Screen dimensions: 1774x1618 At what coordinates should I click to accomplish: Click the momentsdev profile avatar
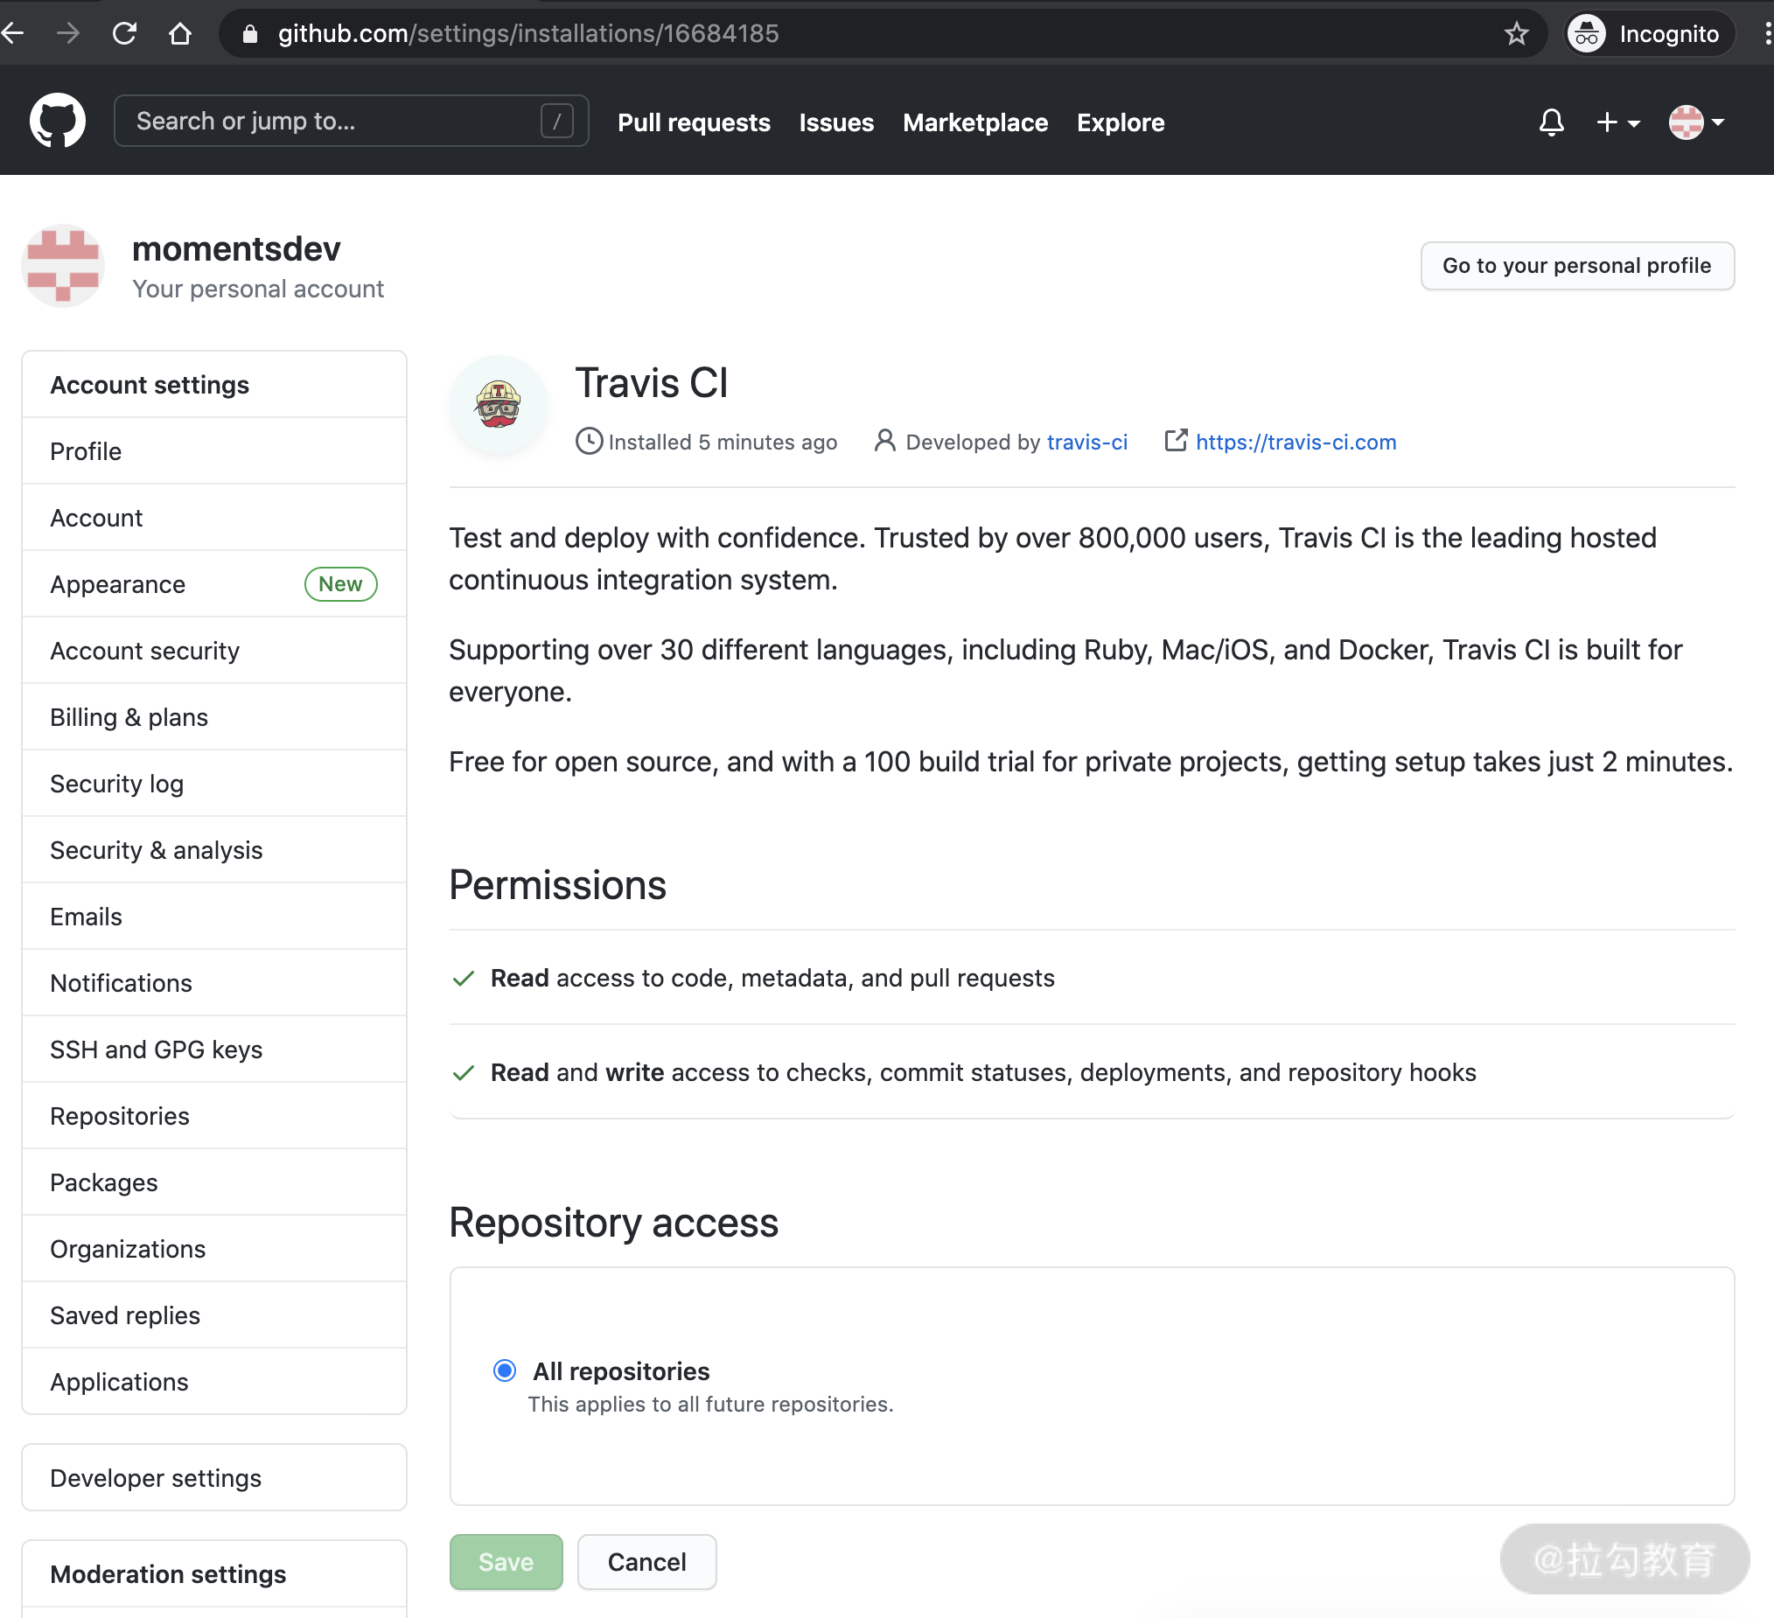[62, 266]
